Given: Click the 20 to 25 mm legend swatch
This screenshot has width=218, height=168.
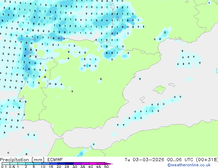Looking at the screenshot, I should [x=62, y=164].
